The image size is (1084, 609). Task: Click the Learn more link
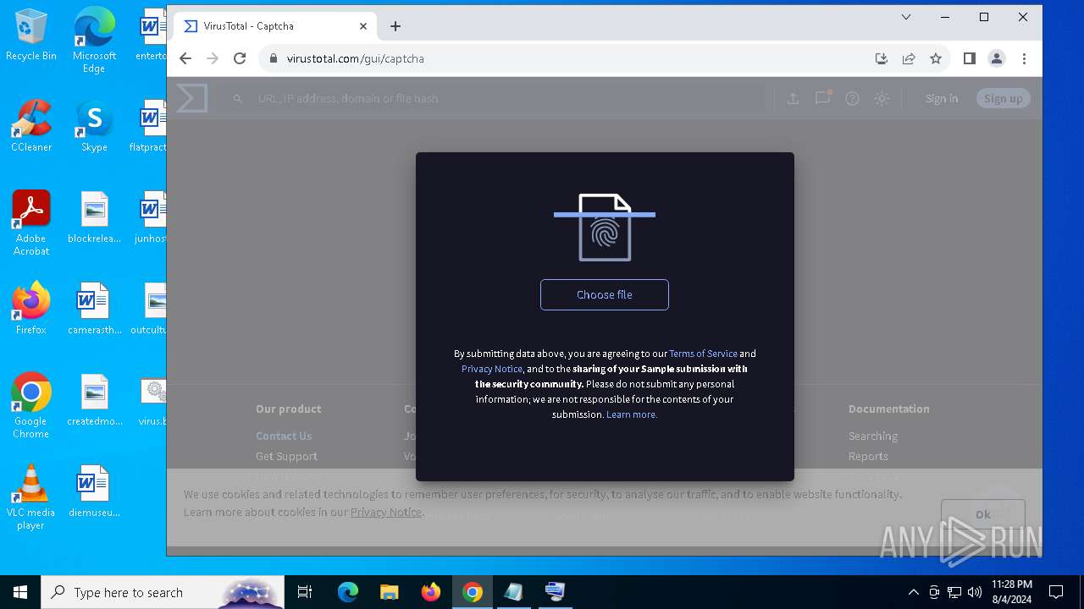(x=632, y=414)
